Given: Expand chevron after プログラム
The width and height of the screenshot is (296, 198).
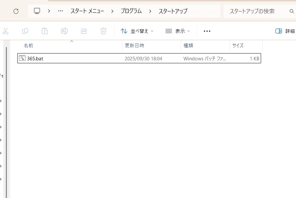Looking at the screenshot, I should pyautogui.click(x=150, y=11).
